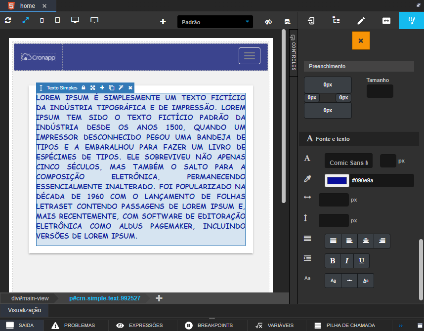Open the import arrow panel tab
The width and height of the screenshot is (424, 331).
[x=311, y=21]
